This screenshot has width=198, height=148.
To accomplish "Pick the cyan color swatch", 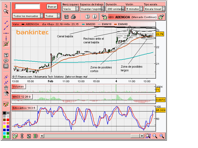I will (x=4, y=133).
